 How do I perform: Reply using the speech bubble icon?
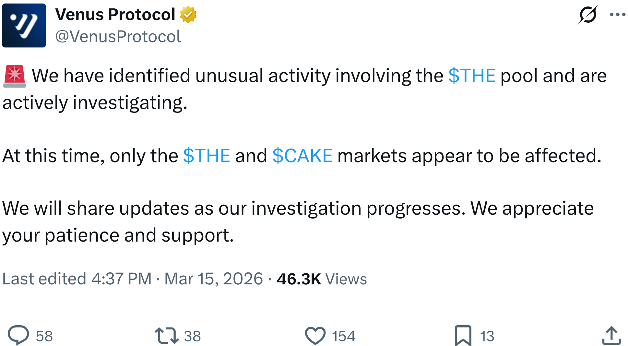[18, 335]
